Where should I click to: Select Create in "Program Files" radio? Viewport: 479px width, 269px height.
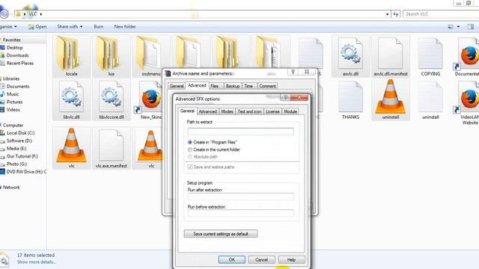[189, 142]
